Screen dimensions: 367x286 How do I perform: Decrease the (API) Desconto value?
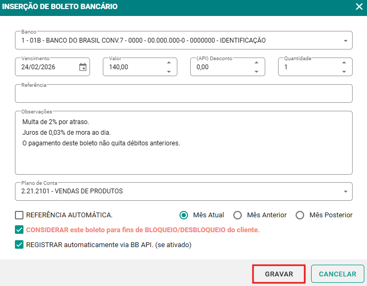(x=256, y=71)
